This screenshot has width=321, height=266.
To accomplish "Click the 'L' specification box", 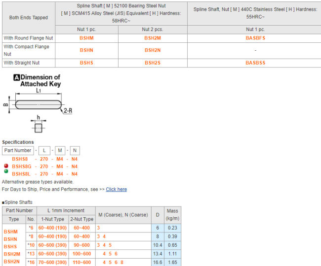I will [43, 151].
